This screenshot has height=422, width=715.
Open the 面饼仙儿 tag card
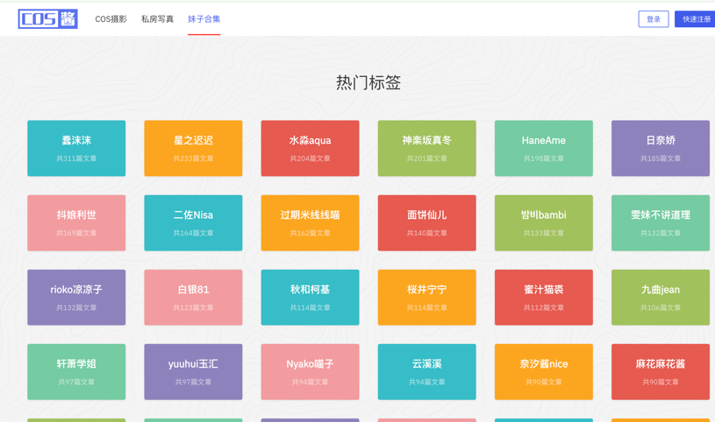[x=426, y=222]
